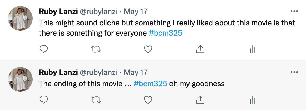Open Ruby Lanzi profile from first tweet name
Image resolution: width=306 pixels, height=110 pixels.
pyautogui.click(x=58, y=12)
